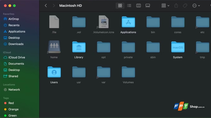Open Desktop under Favorites
The image size is (211, 118).
(12, 38)
